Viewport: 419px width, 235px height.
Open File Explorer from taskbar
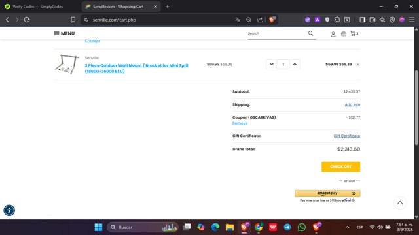coord(230,227)
